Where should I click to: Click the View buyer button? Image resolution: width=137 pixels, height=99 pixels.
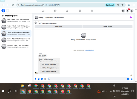coord(59,27)
